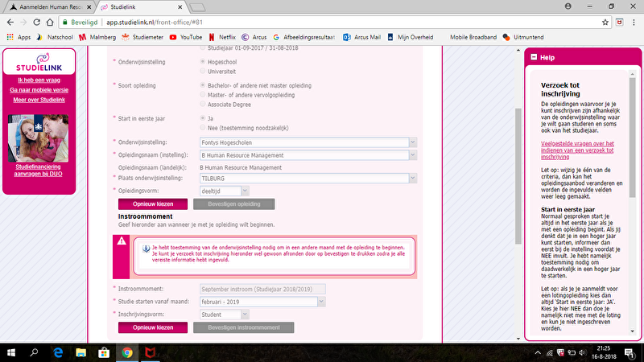The height and width of the screenshot is (362, 644).
Task: Launch Microsoft Edge from the taskbar
Action: [x=58, y=352]
